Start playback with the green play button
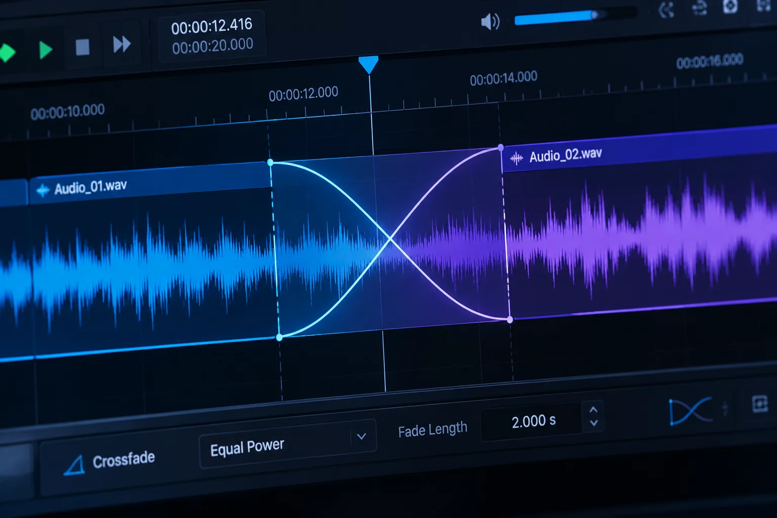Image resolution: width=777 pixels, height=518 pixels. coord(46,50)
